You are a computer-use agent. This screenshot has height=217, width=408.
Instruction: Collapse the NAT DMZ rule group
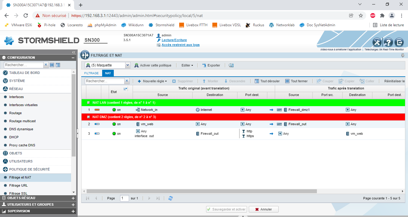click(88, 117)
